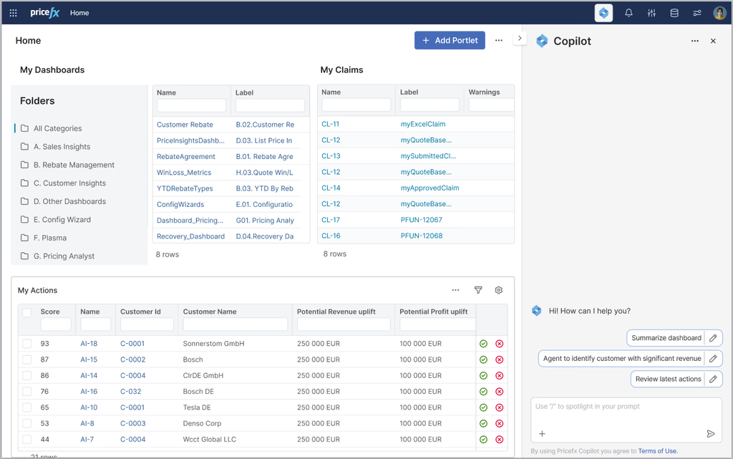Open the database icon in header

point(674,13)
